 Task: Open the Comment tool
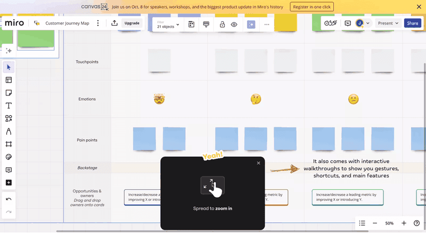tap(9, 170)
